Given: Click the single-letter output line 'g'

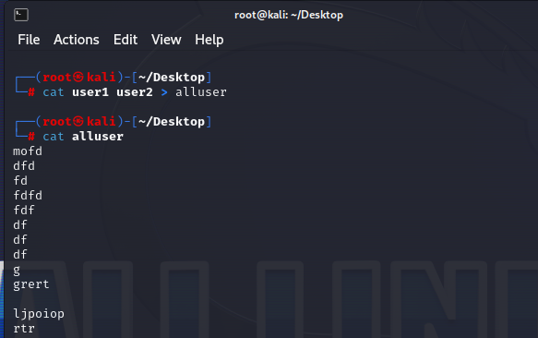Looking at the screenshot, I should pyautogui.click(x=17, y=270).
